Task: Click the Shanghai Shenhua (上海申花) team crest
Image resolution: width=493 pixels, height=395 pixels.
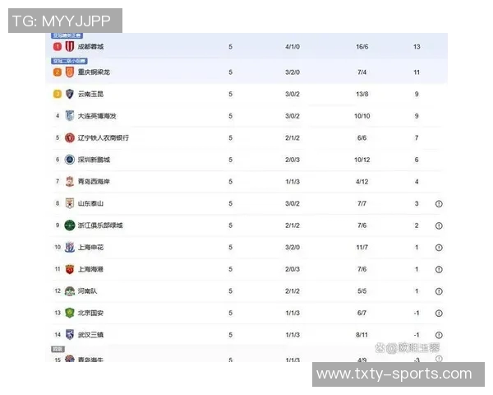Action: (x=69, y=247)
